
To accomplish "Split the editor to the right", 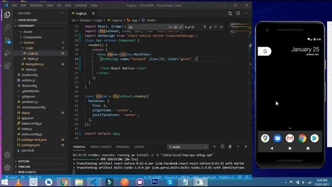I will tap(238, 14).
